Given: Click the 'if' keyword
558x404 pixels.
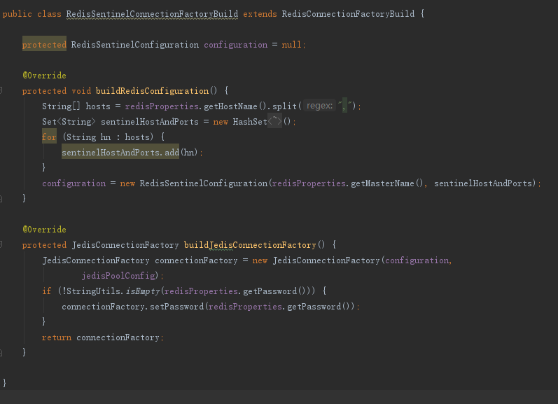Looking at the screenshot, I should pos(47,291).
